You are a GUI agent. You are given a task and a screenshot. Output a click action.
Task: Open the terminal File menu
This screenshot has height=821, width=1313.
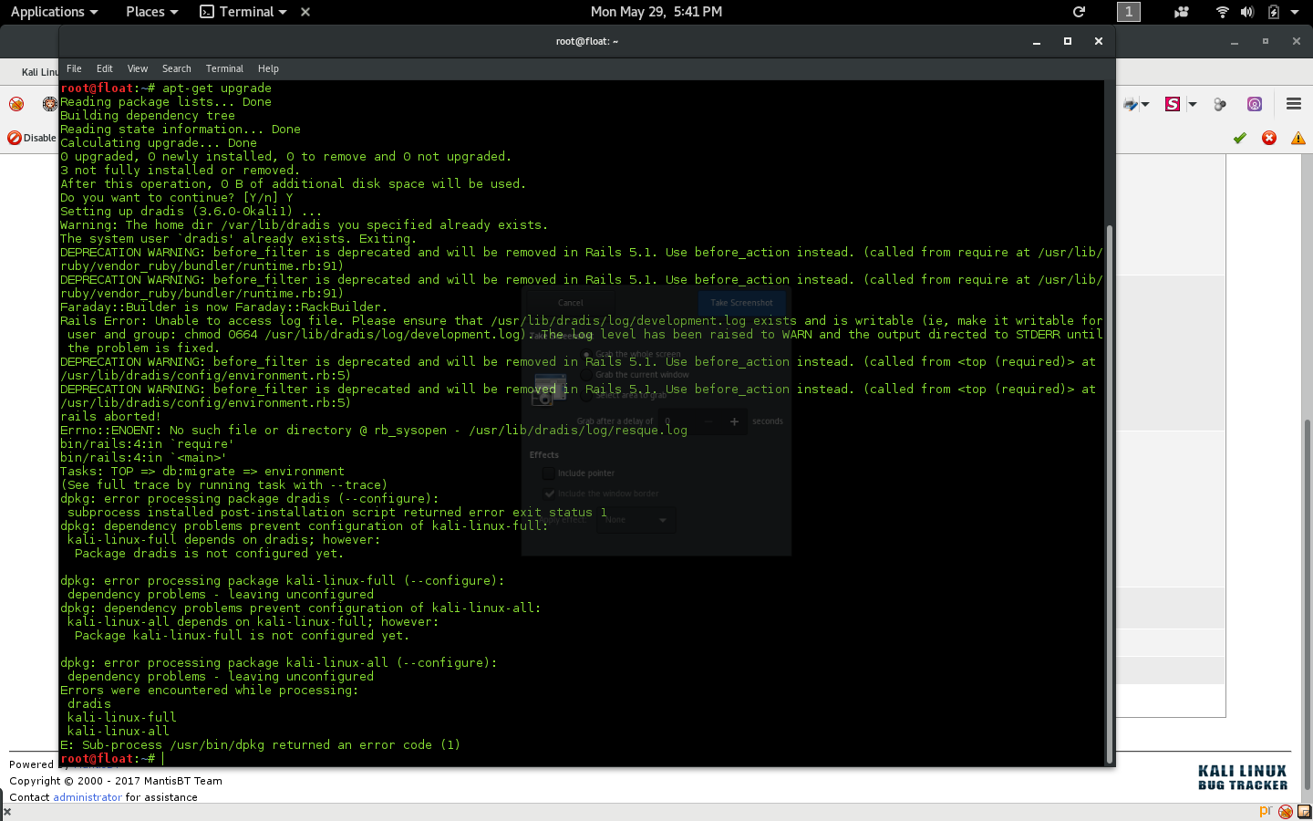tap(74, 68)
